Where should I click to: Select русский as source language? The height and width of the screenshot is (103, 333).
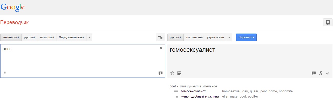point(30,37)
